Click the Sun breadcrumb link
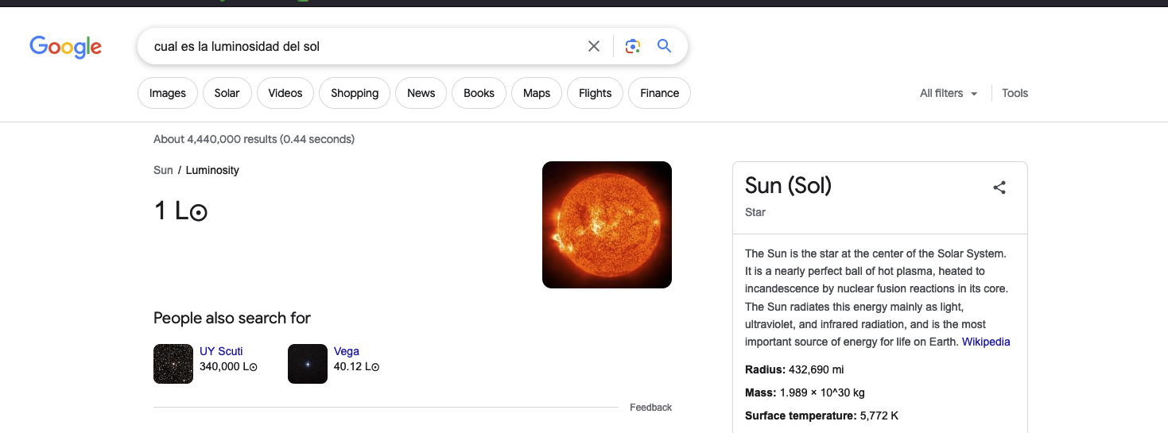The height and width of the screenshot is (433, 1168). (x=163, y=170)
